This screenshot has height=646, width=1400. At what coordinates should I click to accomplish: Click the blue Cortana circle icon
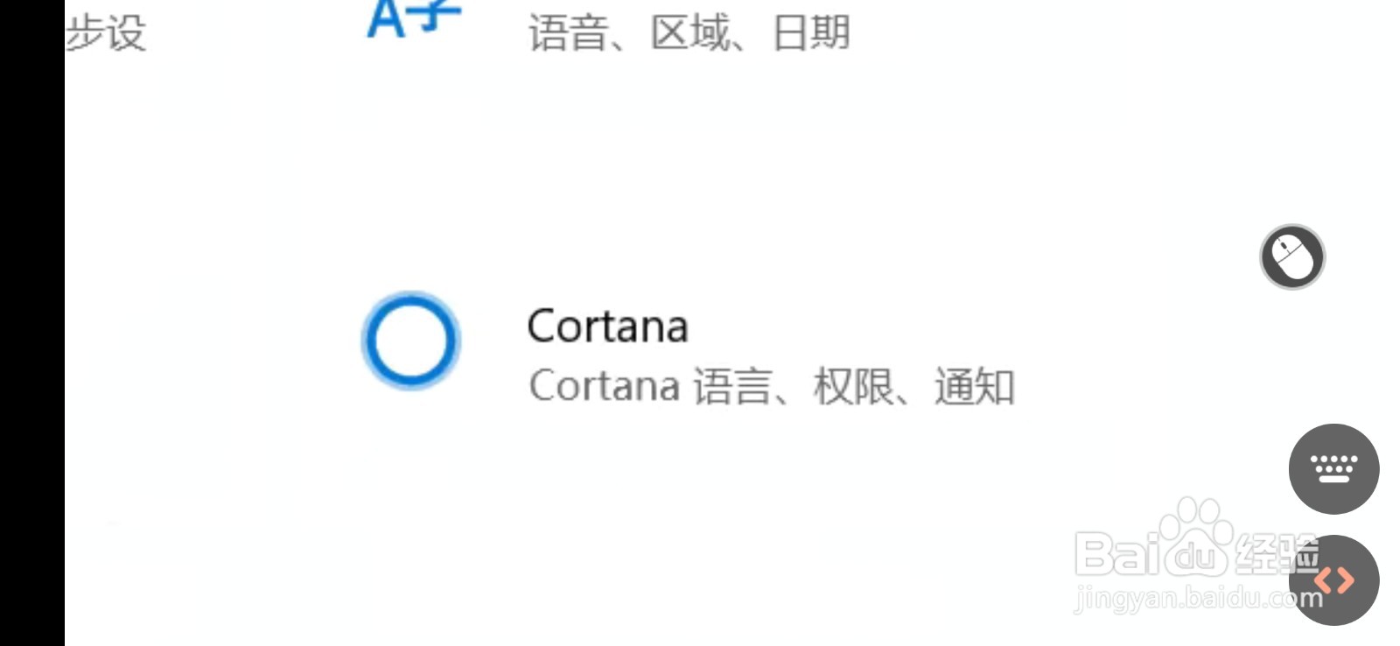tap(410, 341)
